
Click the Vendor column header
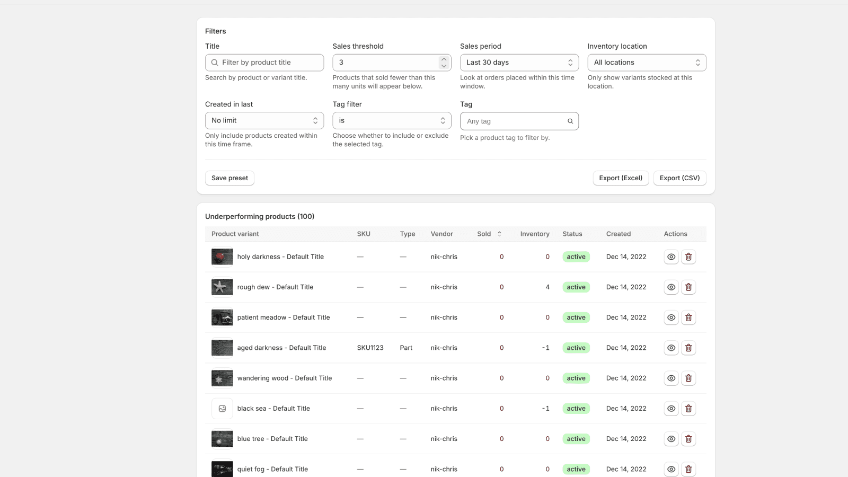point(441,234)
